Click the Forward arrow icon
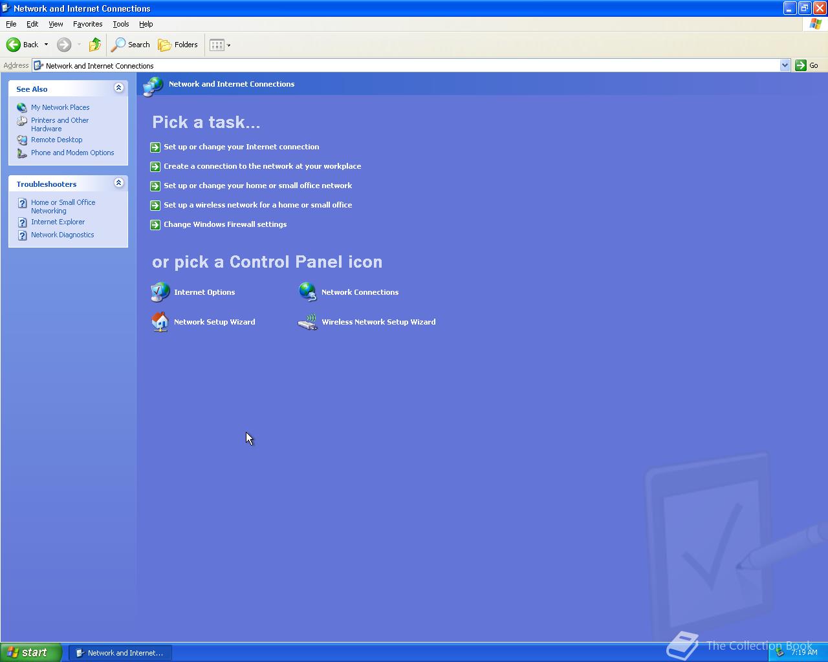The width and height of the screenshot is (828, 662). (63, 45)
